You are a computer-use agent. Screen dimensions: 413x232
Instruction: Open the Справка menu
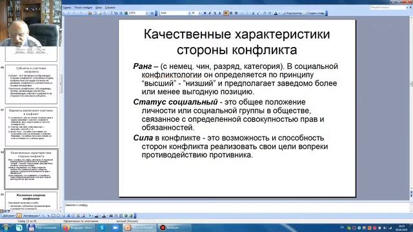pos(110,7)
